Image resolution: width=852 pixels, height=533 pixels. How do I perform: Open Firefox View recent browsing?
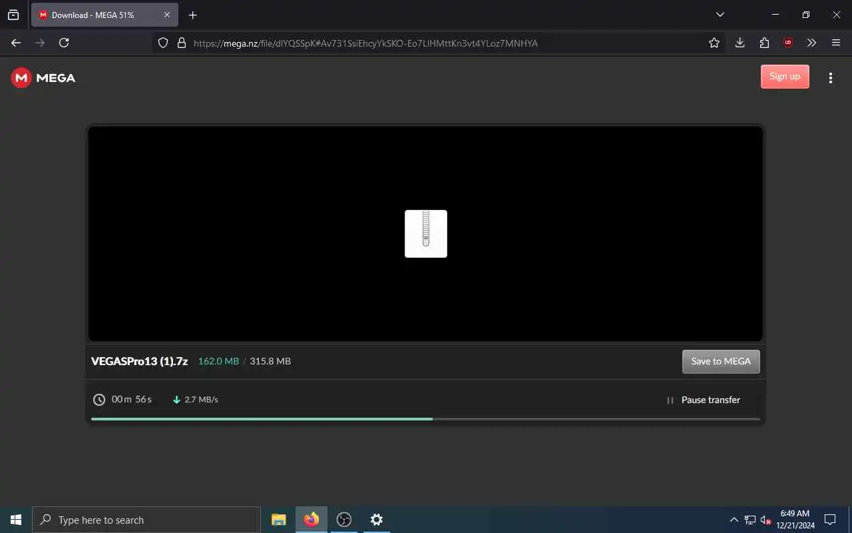(13, 15)
